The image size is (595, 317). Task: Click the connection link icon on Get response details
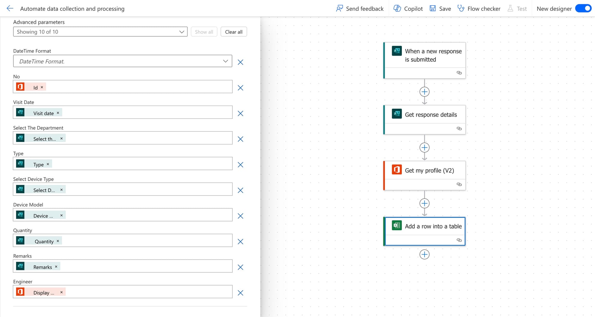tap(459, 129)
